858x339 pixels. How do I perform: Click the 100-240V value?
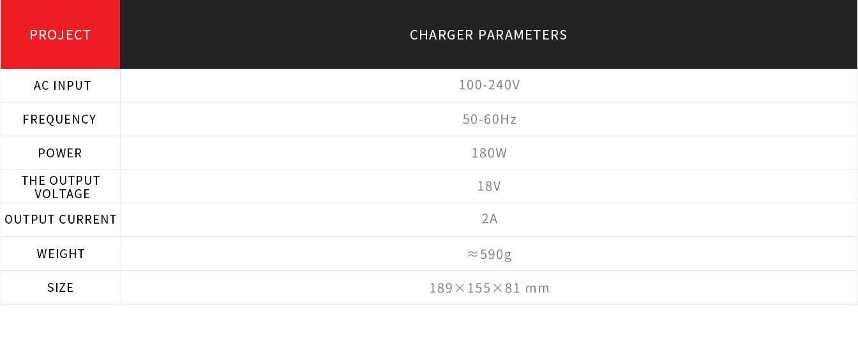pos(489,85)
